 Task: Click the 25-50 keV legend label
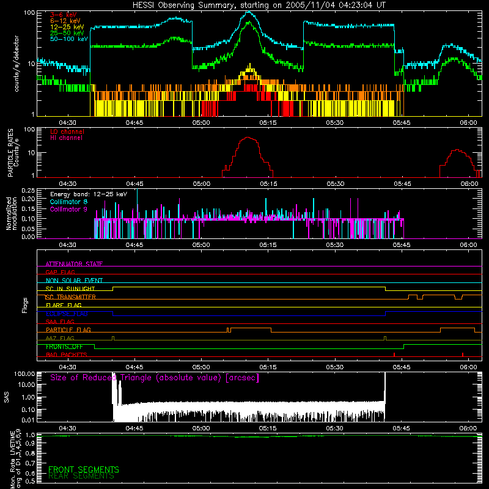[67, 33]
